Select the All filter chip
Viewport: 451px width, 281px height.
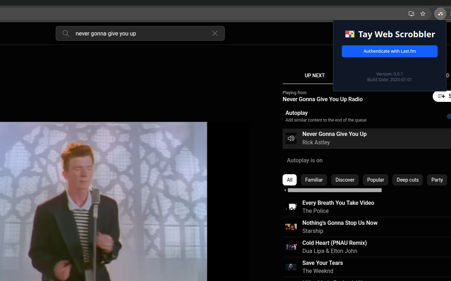pos(290,180)
